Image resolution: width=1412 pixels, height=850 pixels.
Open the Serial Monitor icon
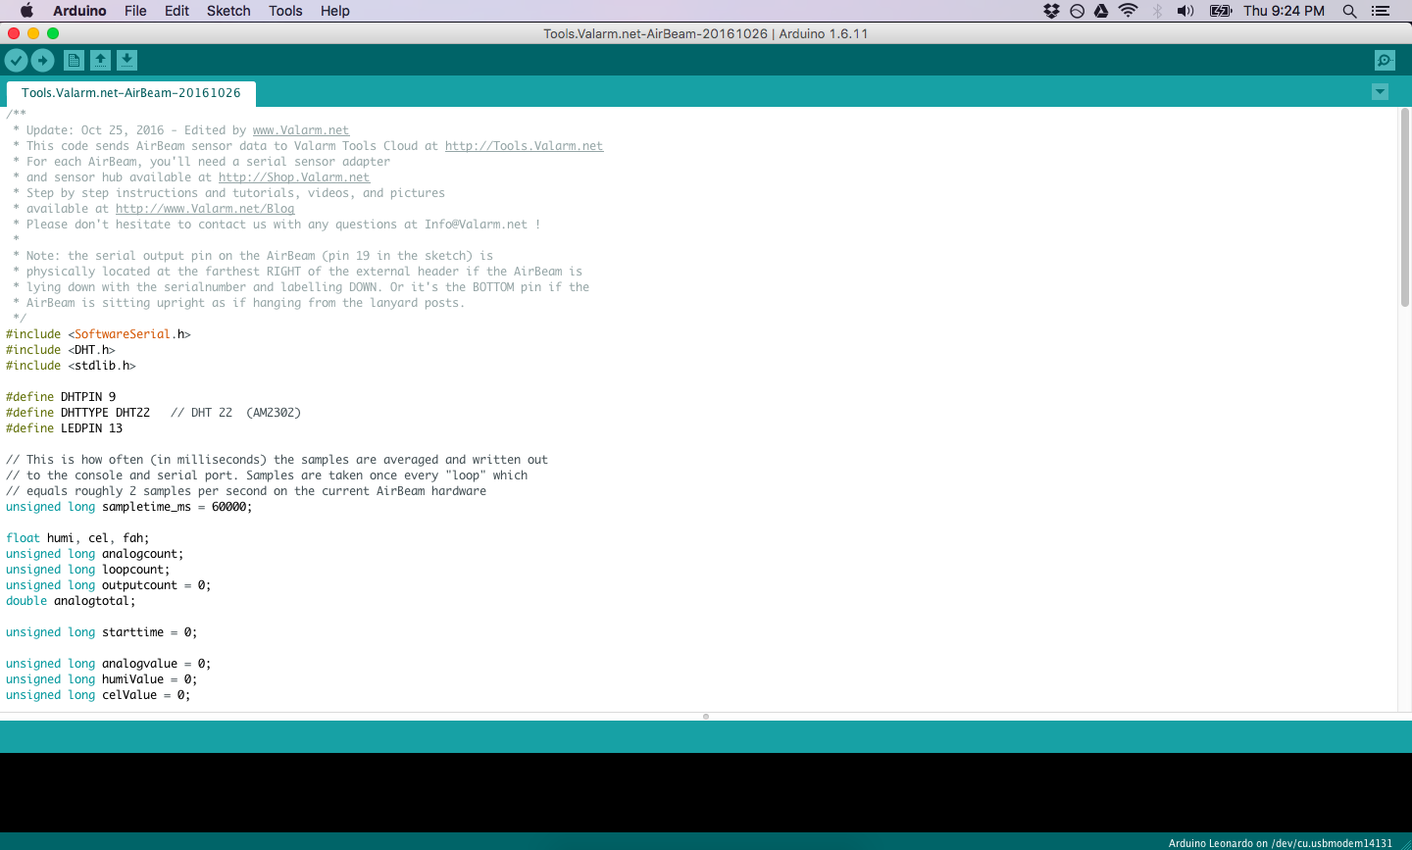1385,61
